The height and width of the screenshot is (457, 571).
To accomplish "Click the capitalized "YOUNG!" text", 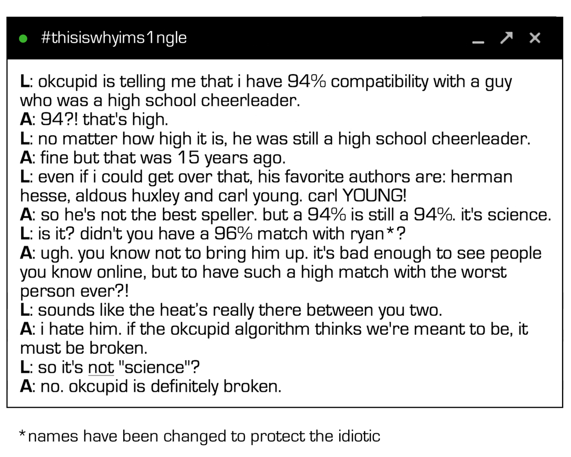I will tap(375, 196).
